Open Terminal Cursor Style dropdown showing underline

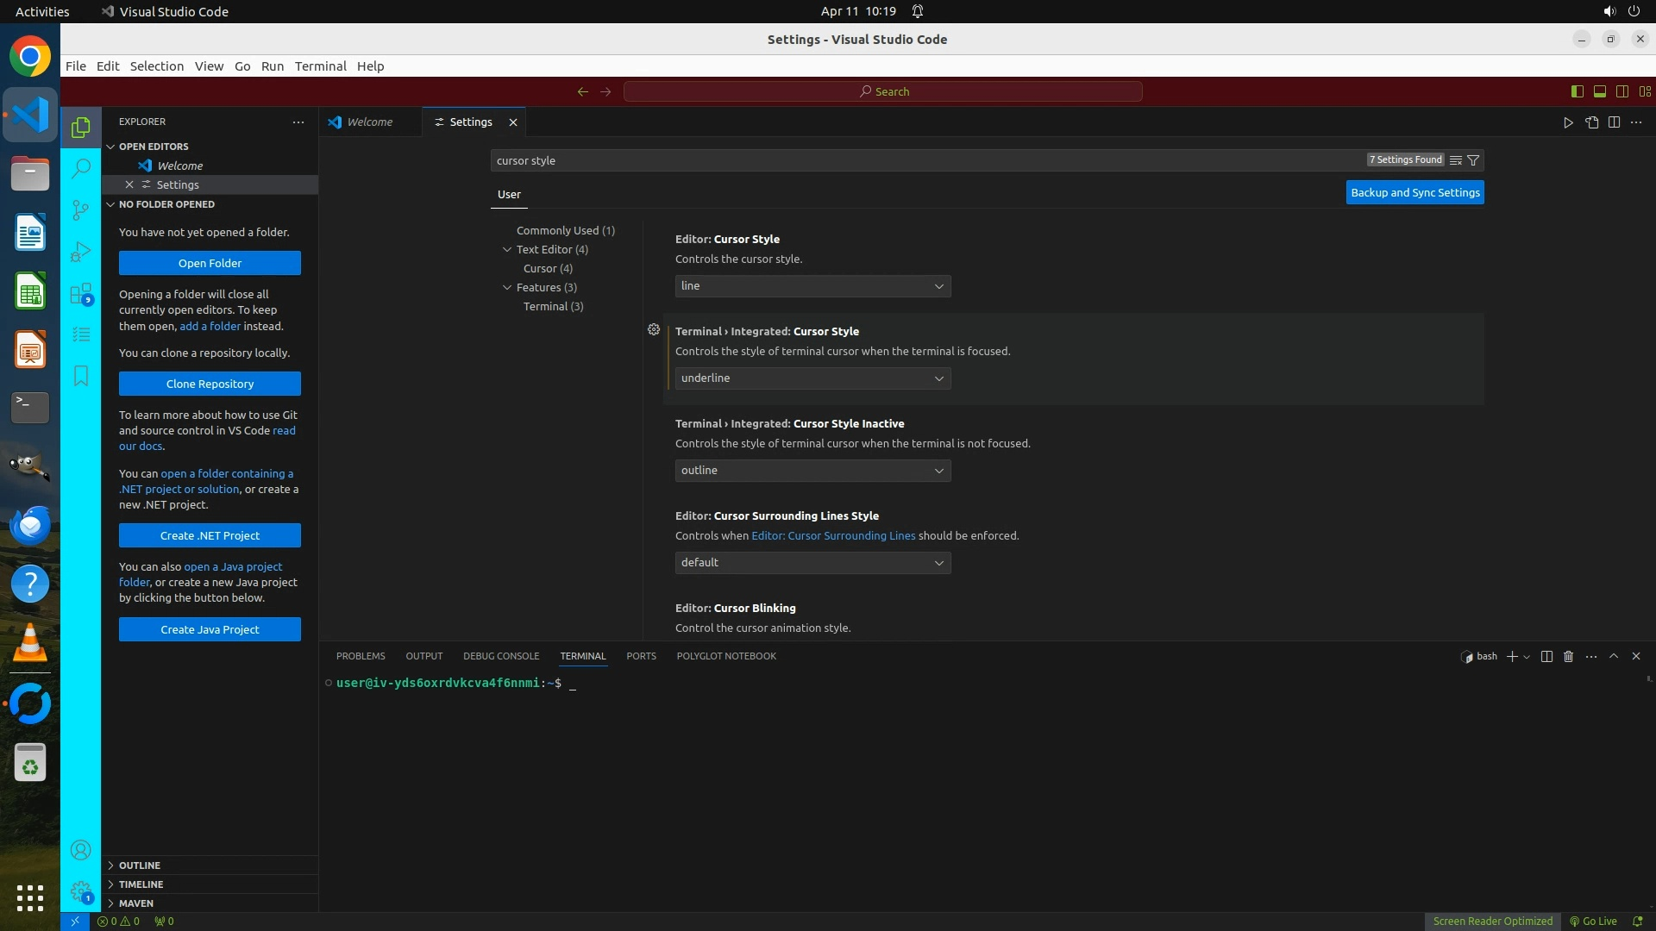(x=812, y=378)
